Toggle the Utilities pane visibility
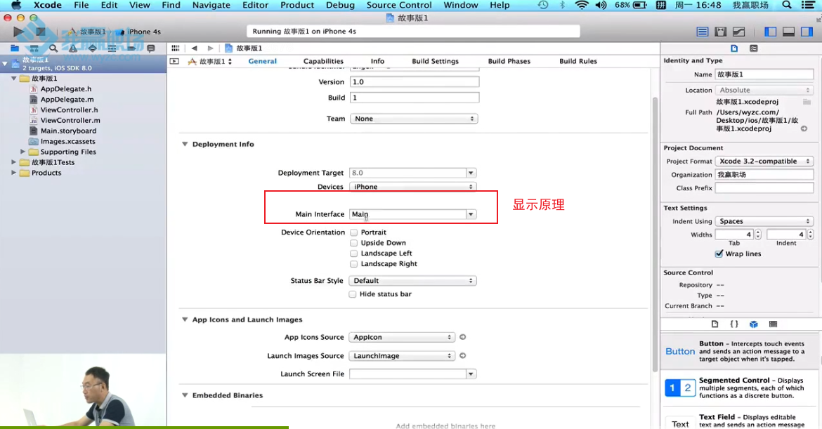This screenshot has width=822, height=429. (x=807, y=32)
